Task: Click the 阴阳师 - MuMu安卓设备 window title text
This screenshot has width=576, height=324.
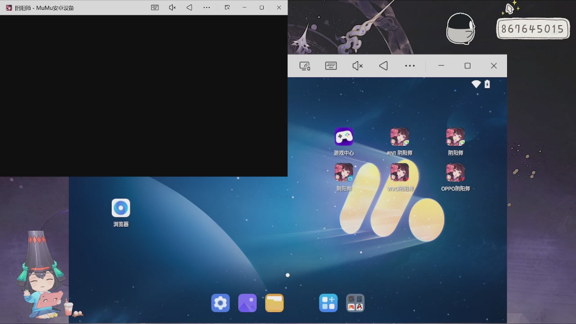Action: pyautogui.click(x=44, y=8)
